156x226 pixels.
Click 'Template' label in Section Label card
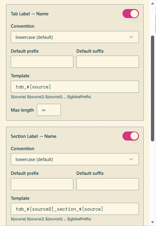pos(20,198)
